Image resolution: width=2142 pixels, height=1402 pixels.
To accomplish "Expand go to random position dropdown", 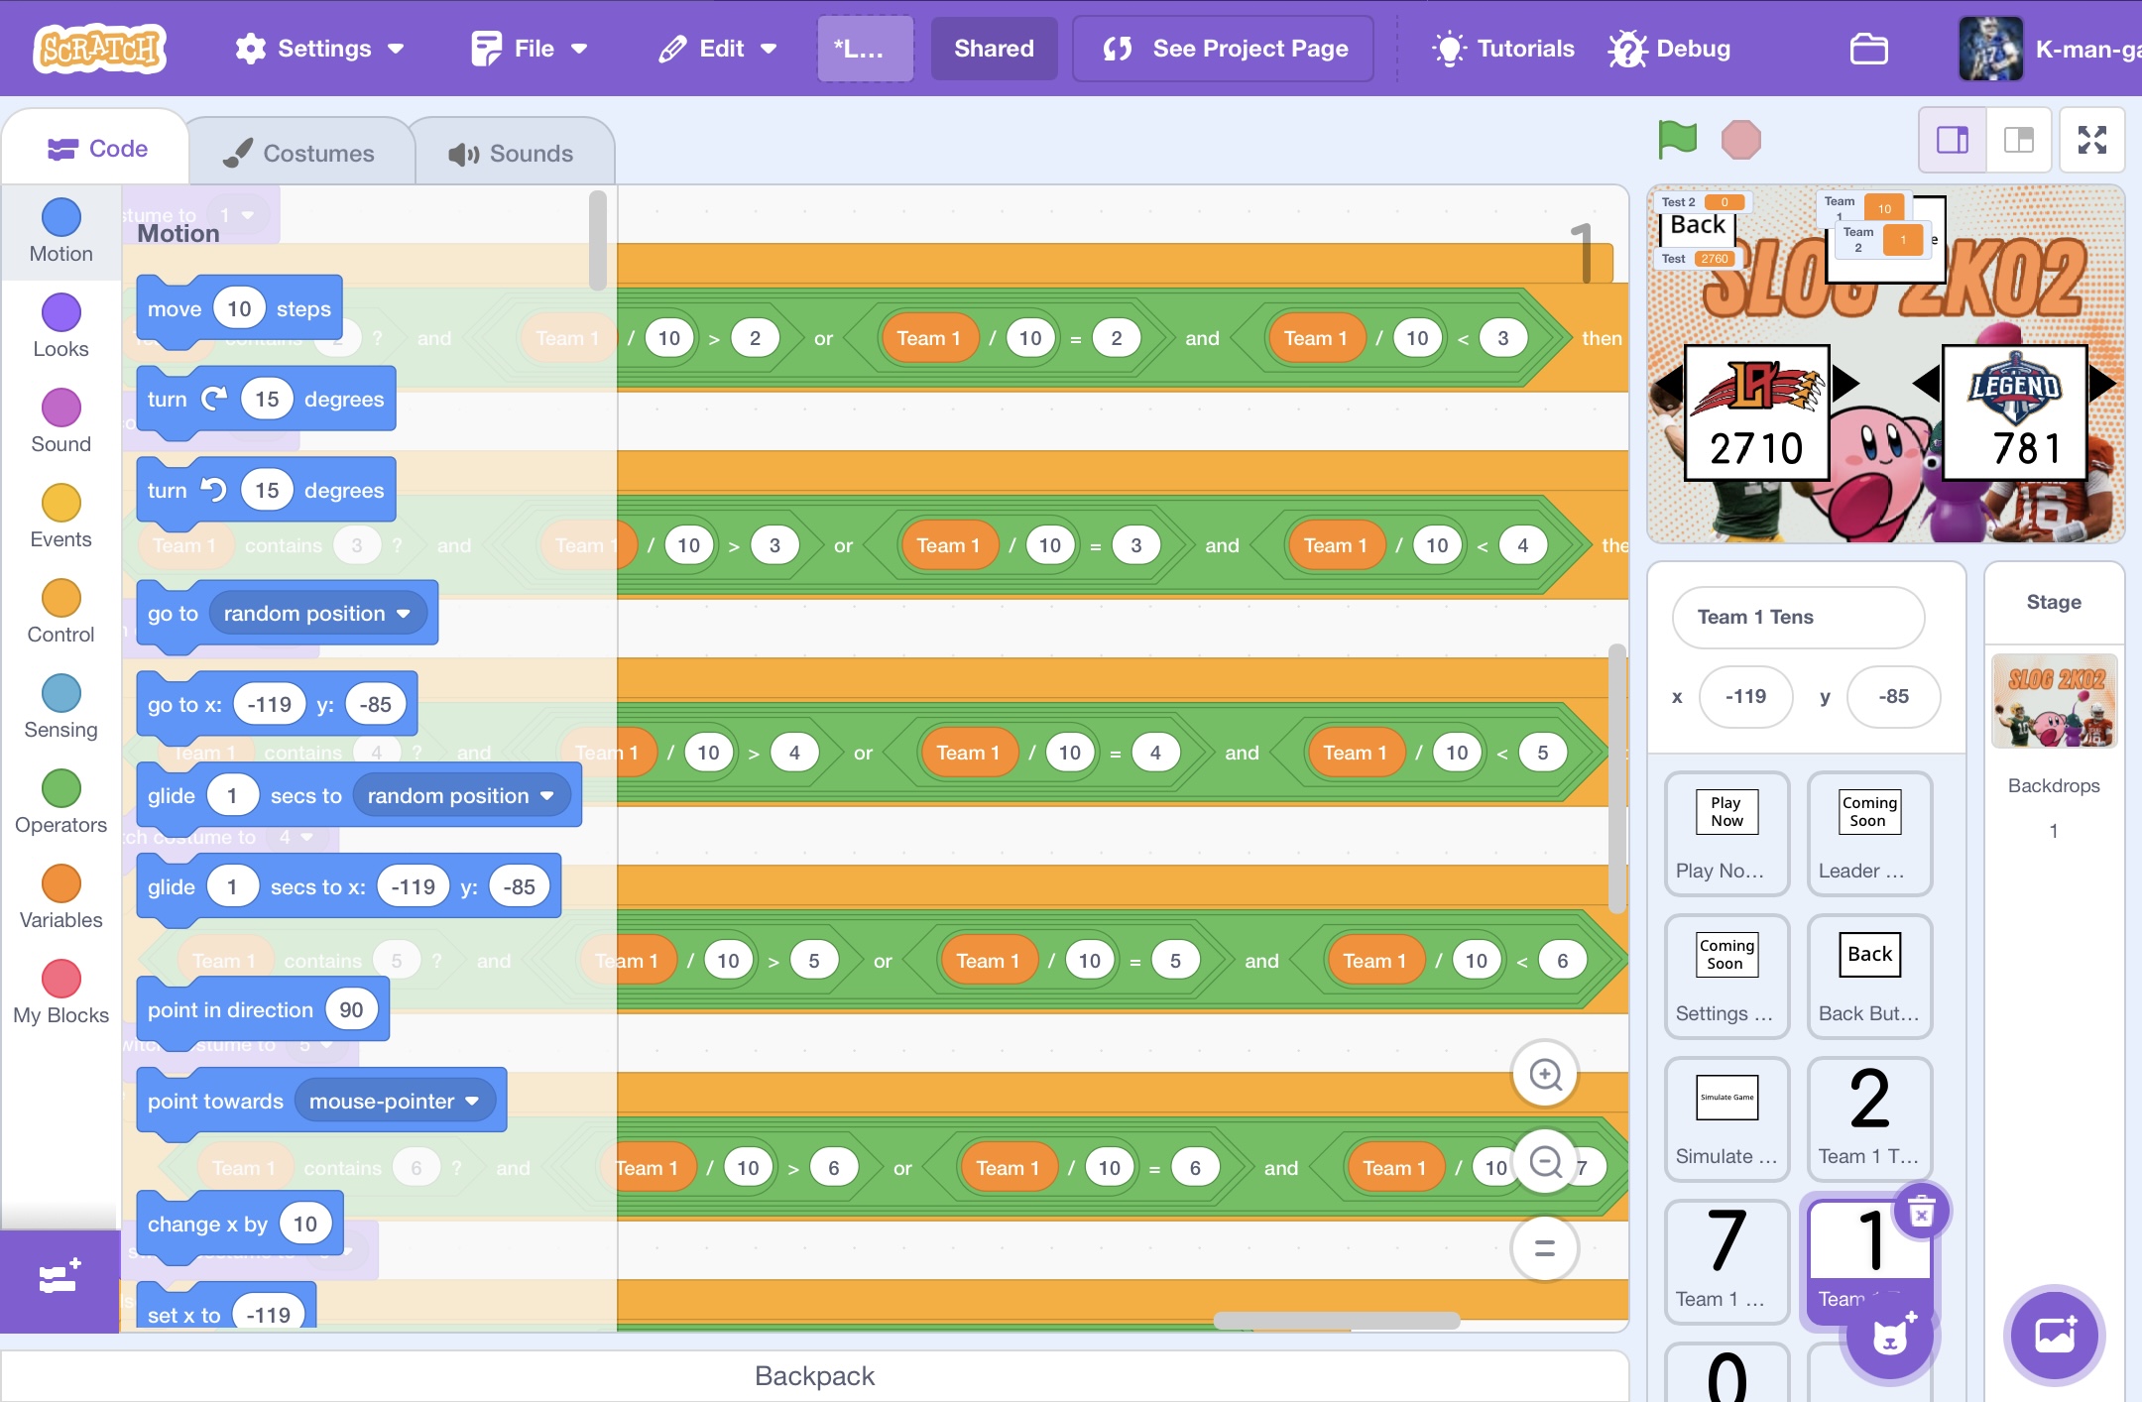I will tap(317, 614).
